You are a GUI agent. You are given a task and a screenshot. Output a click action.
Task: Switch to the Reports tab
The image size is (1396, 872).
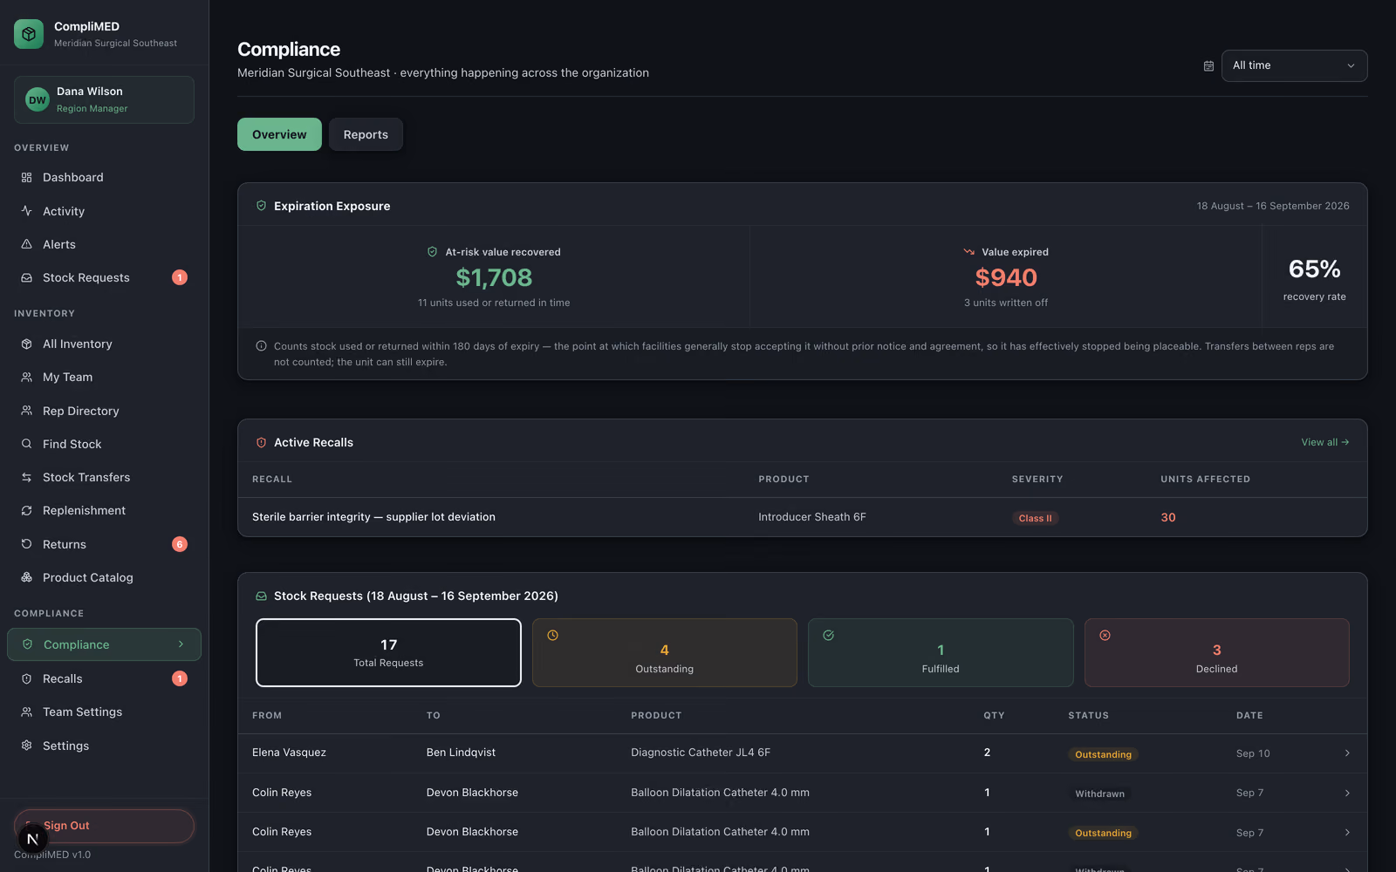click(x=366, y=134)
